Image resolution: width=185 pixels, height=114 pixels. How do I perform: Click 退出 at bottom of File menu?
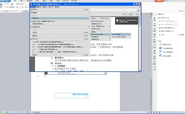tap(59, 55)
